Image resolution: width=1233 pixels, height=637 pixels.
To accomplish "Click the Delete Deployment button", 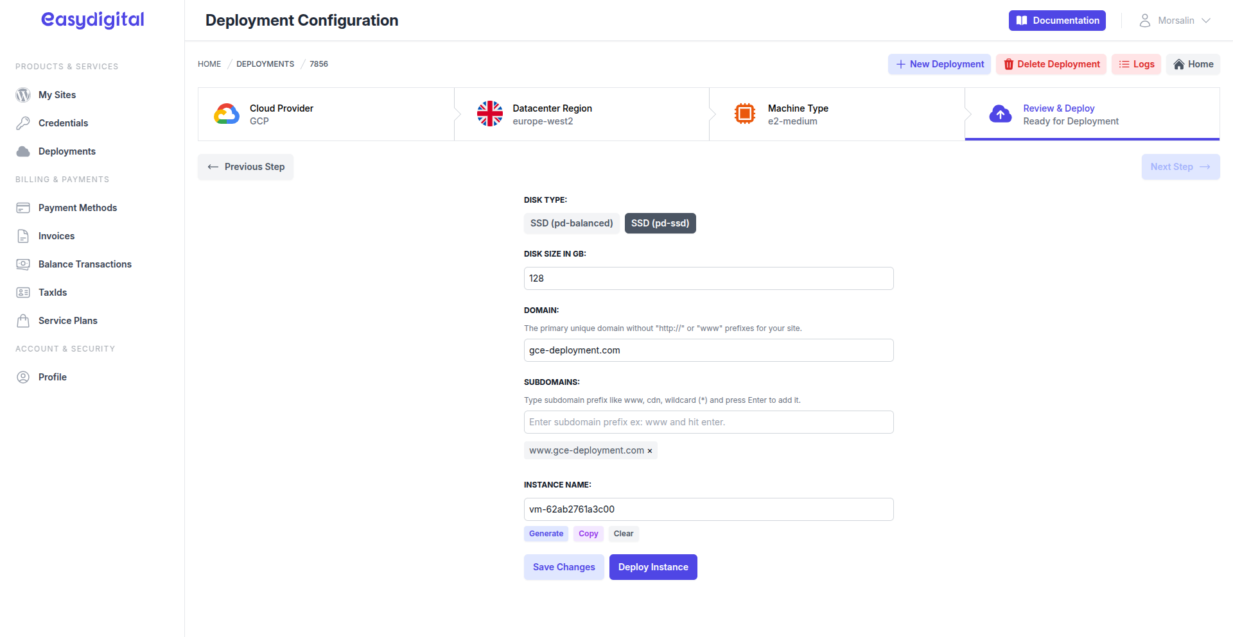I will (1051, 64).
